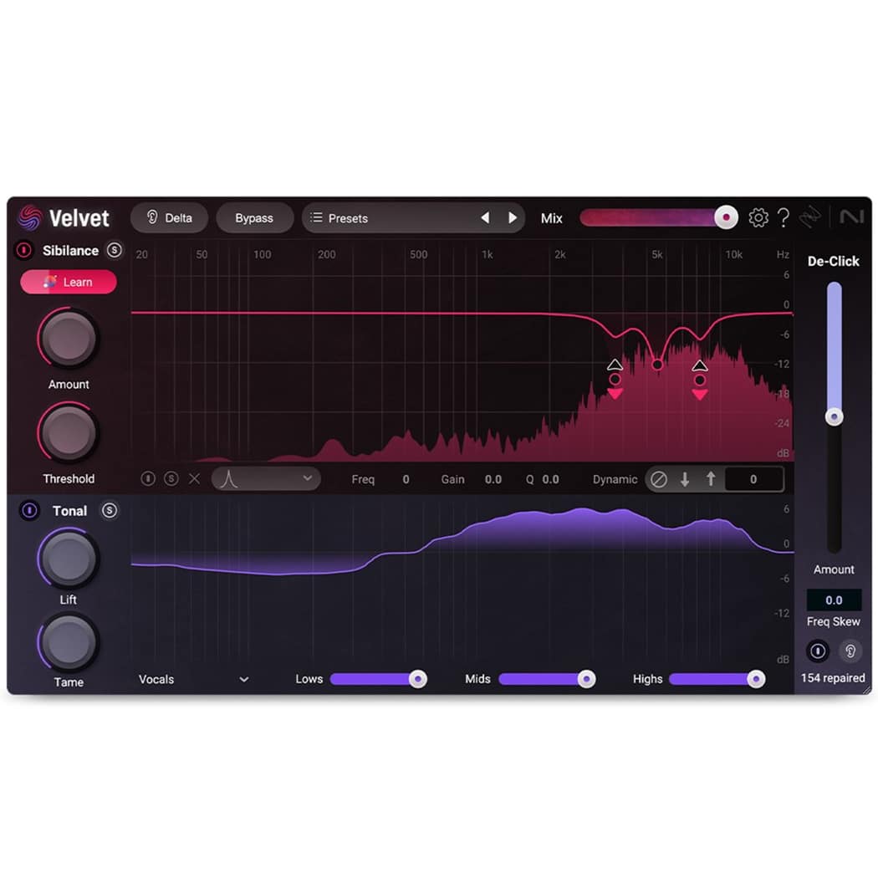This screenshot has height=878, width=878.
Task: Click the De-Click heading
Action: coord(833,261)
